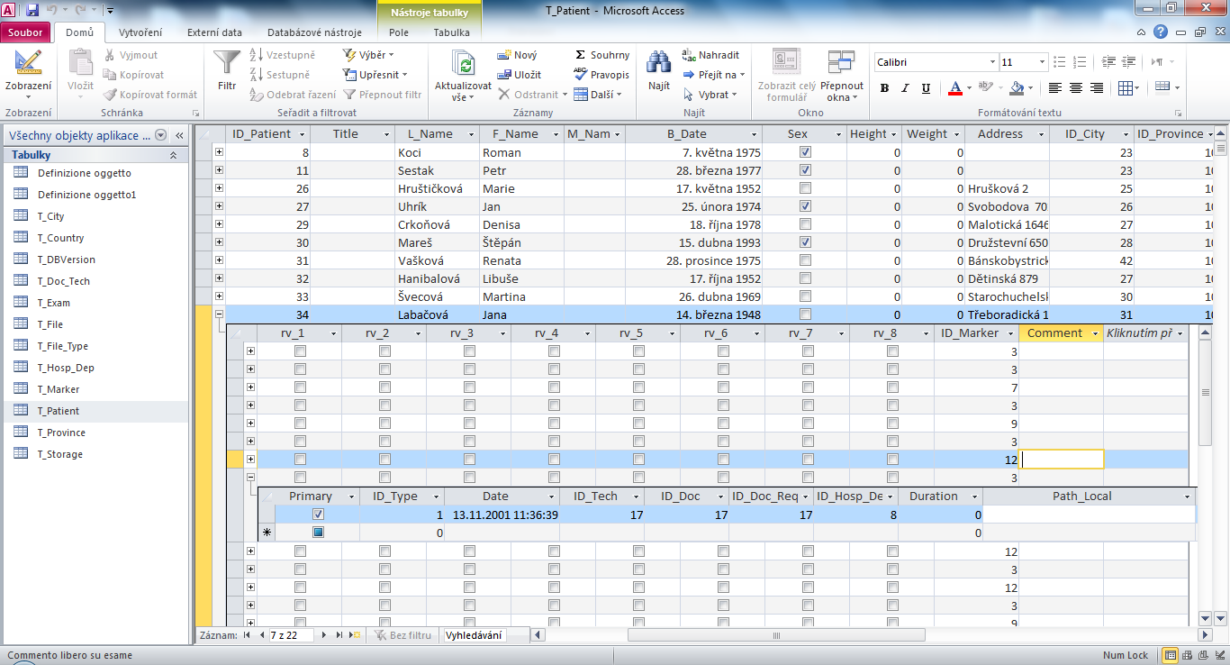
Task: Toggle Sex checkbox for Sestak Petr
Action: (x=805, y=170)
